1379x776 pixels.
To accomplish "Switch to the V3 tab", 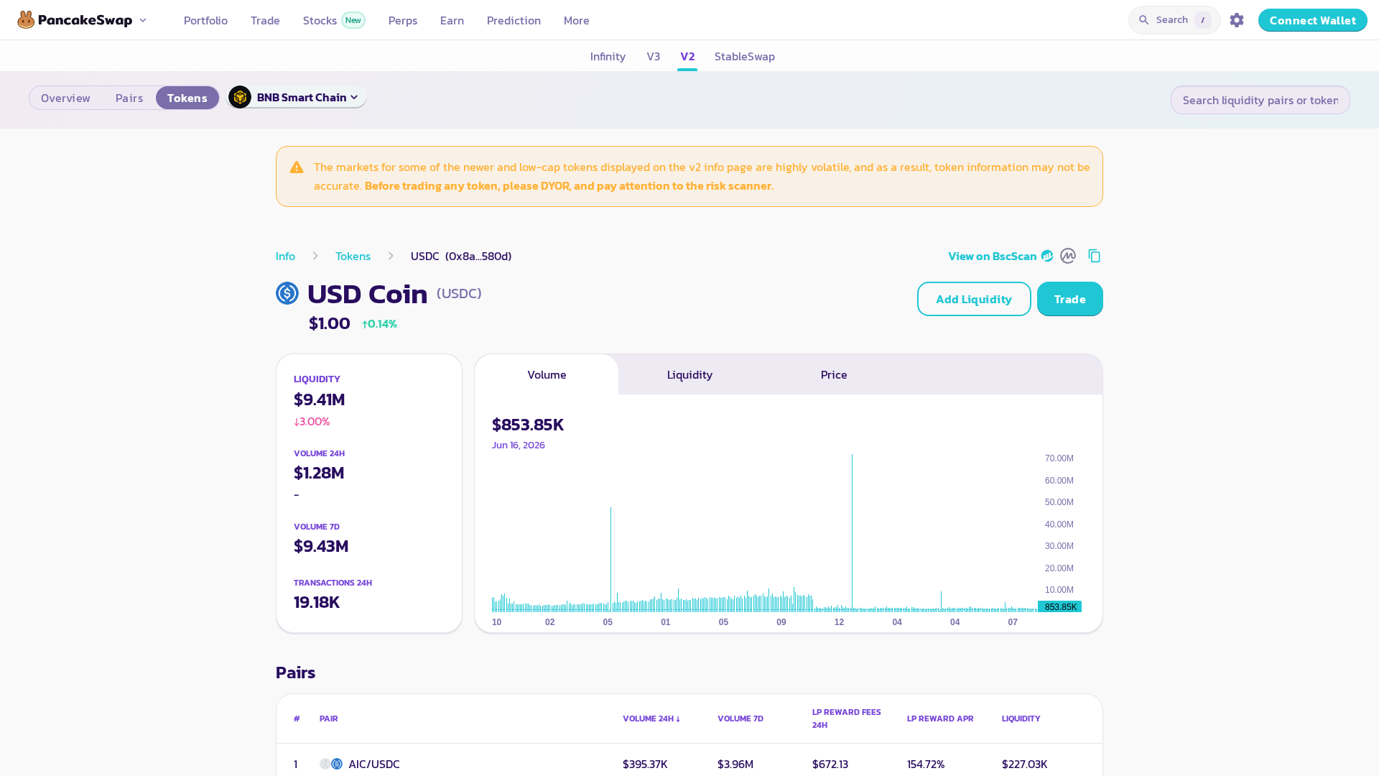I will tap(653, 56).
